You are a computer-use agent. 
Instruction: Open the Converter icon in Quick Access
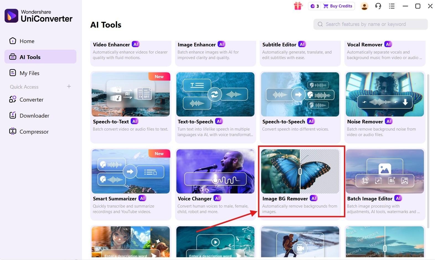12,99
